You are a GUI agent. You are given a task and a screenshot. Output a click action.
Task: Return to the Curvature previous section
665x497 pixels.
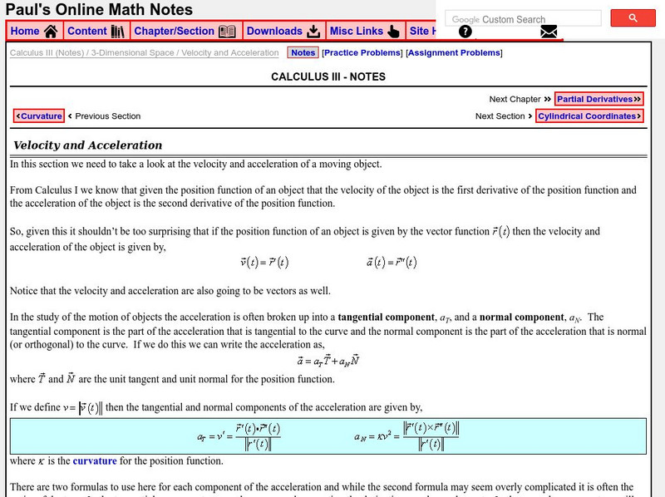(37, 116)
